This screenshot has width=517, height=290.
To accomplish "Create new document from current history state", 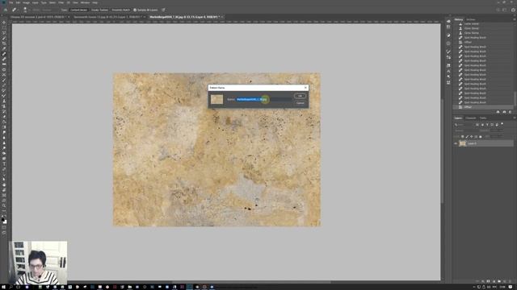I will click(x=498, y=112).
